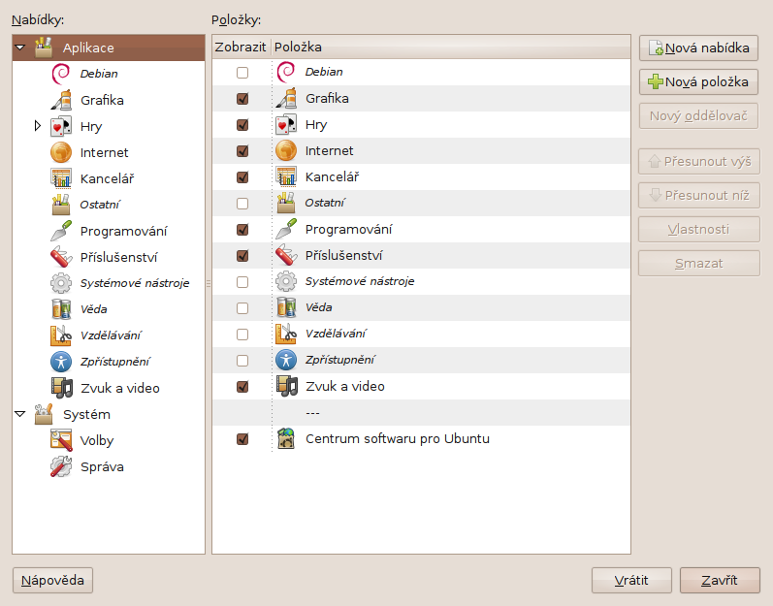
Task: Select Programování in the left menu tree
Action: 123,231
